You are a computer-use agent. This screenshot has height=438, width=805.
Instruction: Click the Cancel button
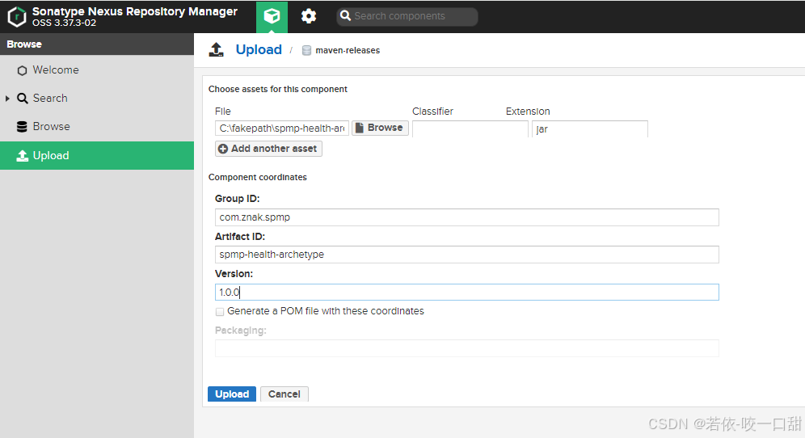[284, 394]
